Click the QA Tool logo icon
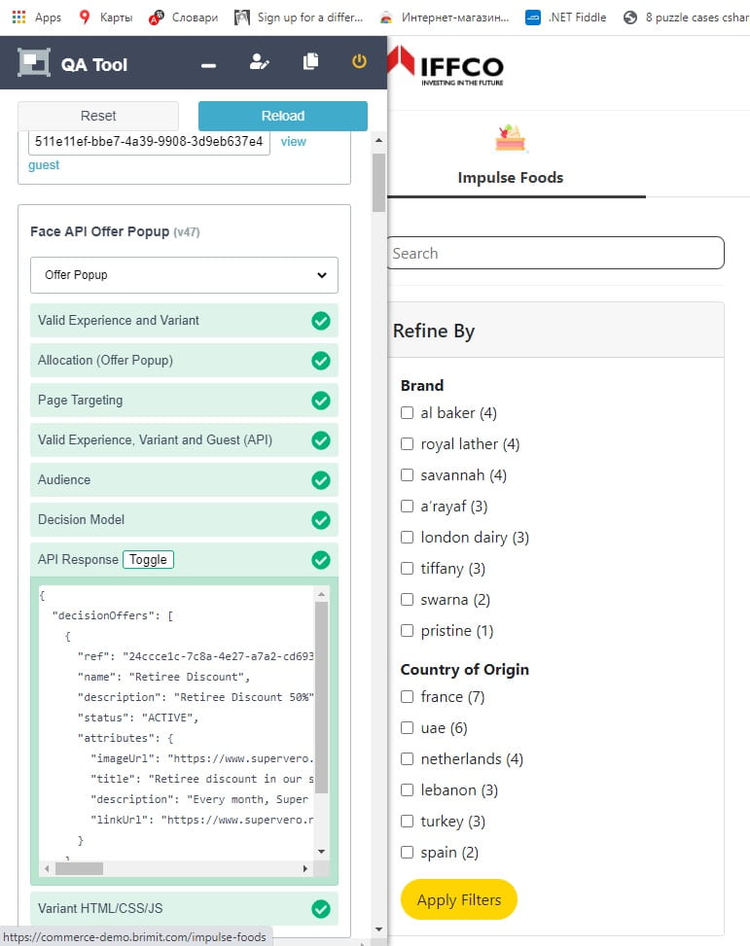750x946 pixels. click(34, 62)
